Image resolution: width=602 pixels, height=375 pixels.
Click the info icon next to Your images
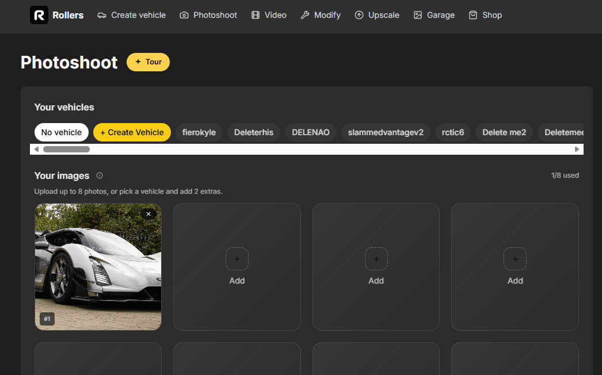tap(100, 175)
